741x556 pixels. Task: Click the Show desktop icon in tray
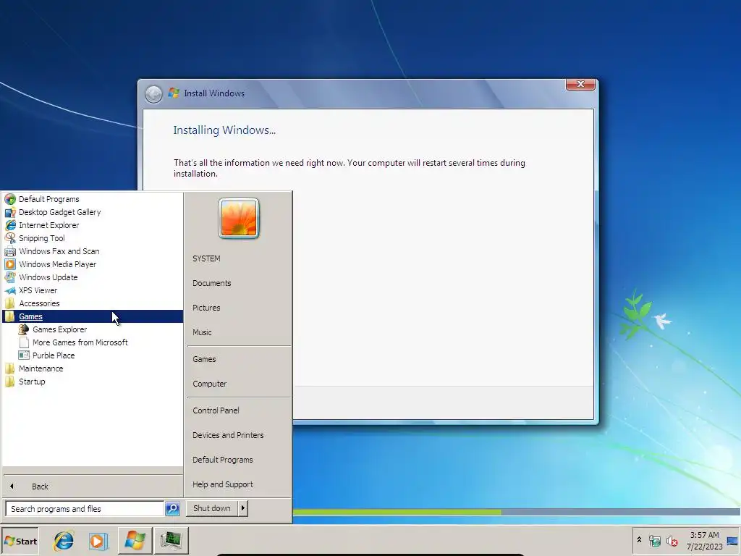coord(732,540)
